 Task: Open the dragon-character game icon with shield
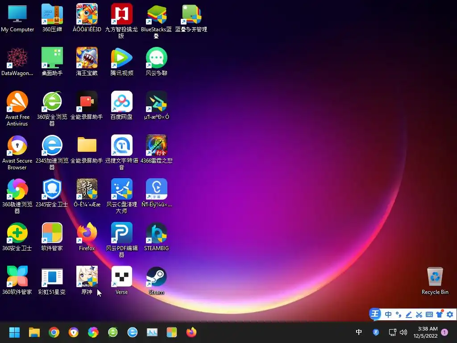[87, 192]
